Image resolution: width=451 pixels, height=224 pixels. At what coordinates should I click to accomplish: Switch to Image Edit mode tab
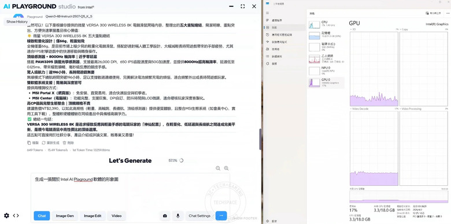(93, 216)
